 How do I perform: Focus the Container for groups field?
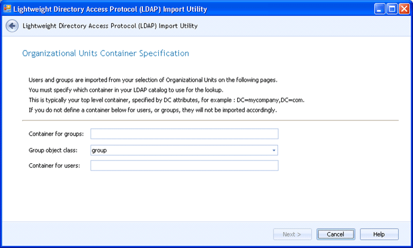tap(184, 134)
